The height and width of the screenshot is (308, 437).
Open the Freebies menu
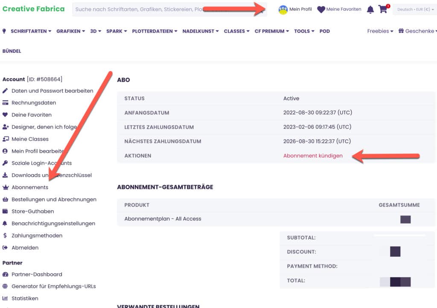point(380,31)
